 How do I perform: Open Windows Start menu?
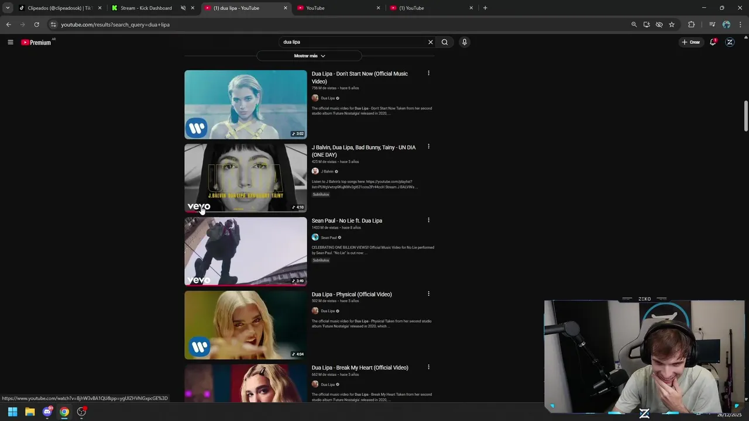tap(12, 412)
